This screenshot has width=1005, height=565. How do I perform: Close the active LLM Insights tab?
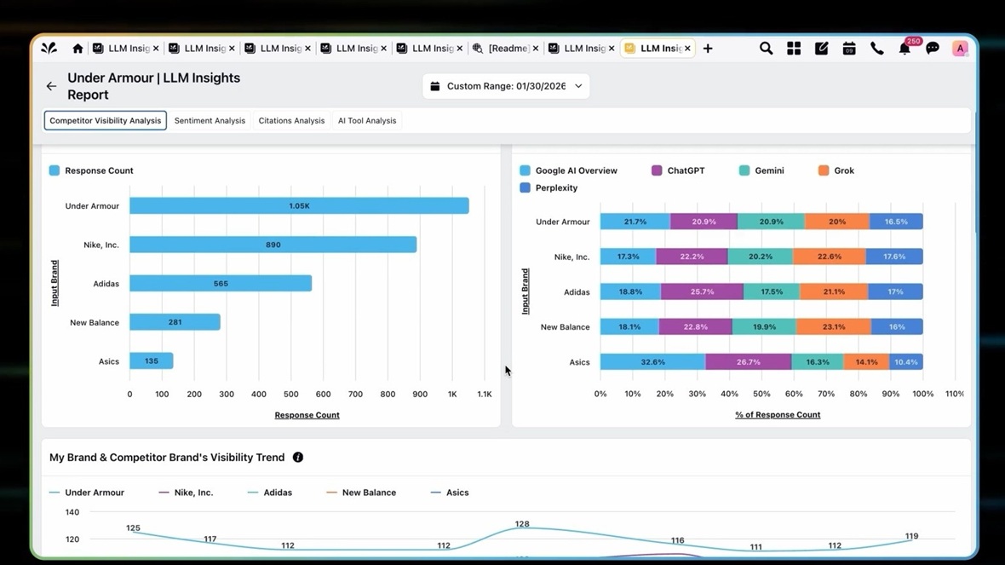coord(687,48)
